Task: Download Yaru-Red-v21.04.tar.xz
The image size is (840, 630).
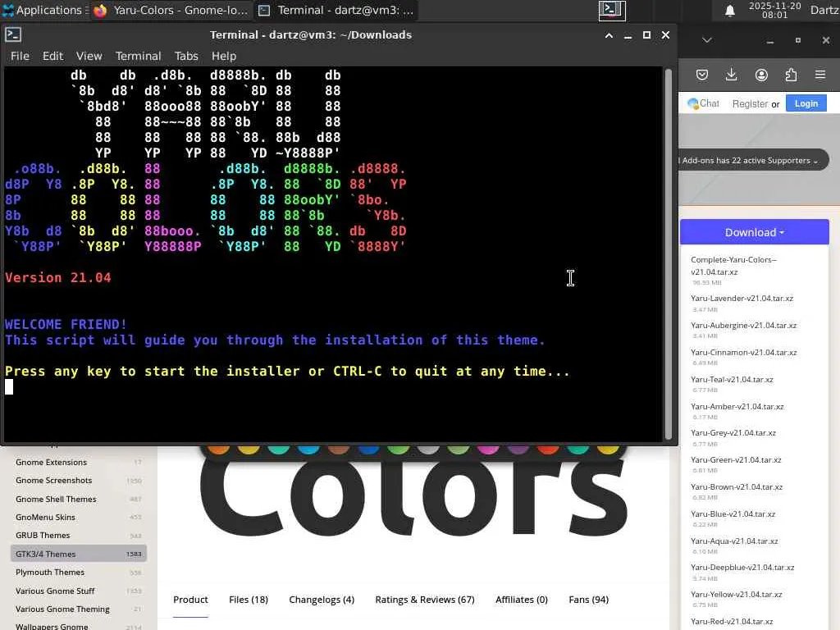Action: [x=732, y=622]
